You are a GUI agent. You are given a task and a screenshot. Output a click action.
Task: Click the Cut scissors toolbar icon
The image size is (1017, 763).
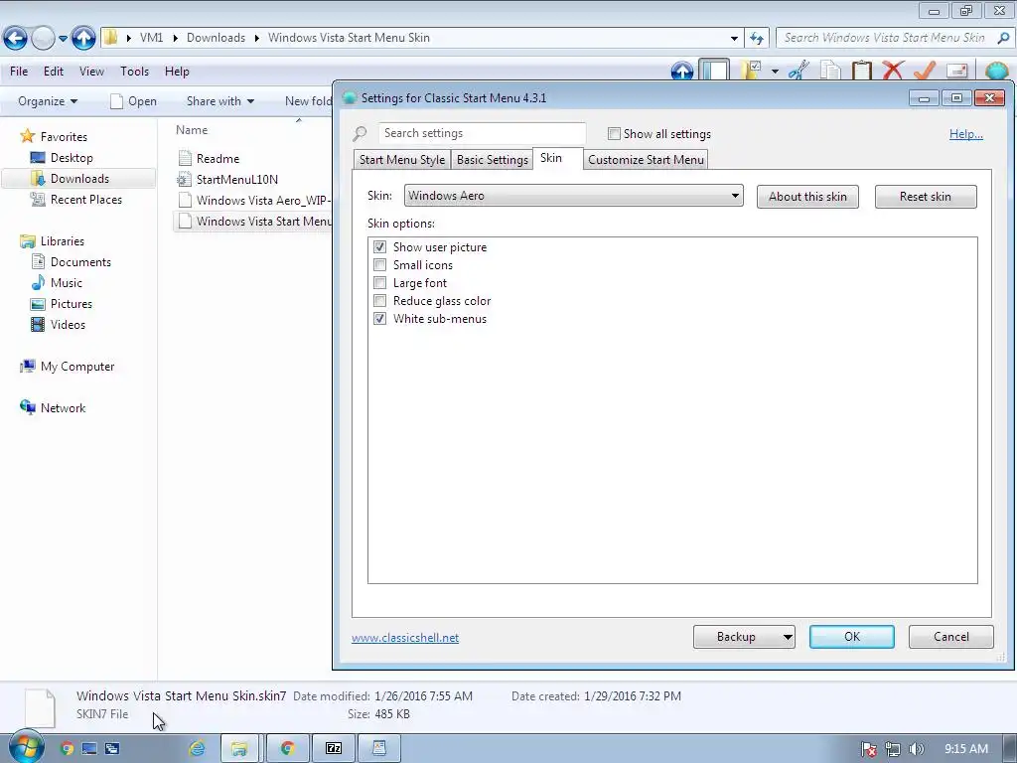coord(799,71)
